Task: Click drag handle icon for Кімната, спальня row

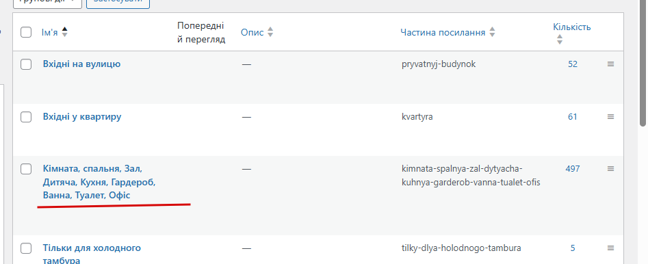Action: point(610,168)
